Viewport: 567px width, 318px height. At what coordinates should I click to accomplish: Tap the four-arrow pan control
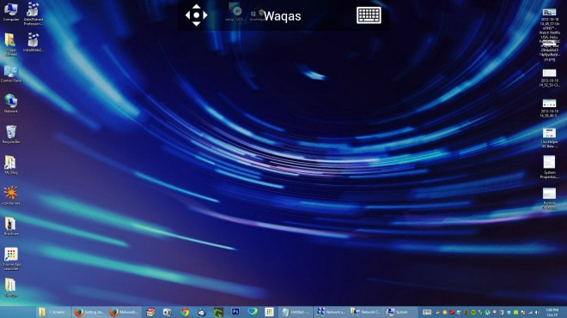(197, 15)
